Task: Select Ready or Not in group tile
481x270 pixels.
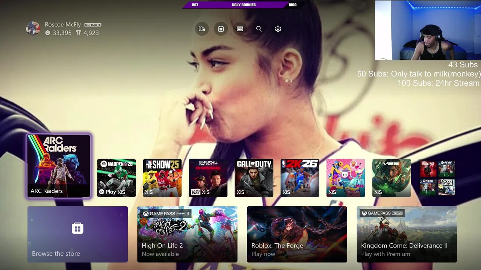Action: point(428,169)
